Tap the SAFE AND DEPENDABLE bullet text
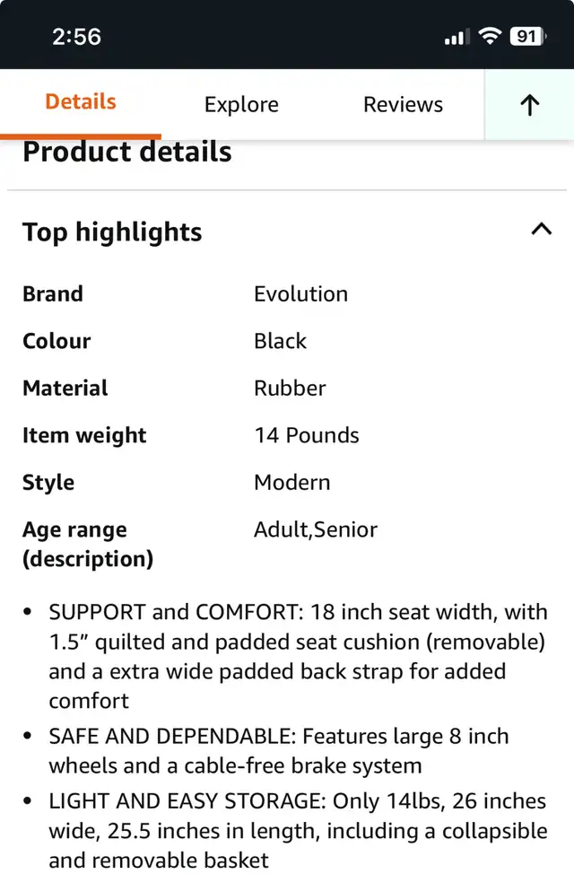The height and width of the screenshot is (874, 574). 279,751
